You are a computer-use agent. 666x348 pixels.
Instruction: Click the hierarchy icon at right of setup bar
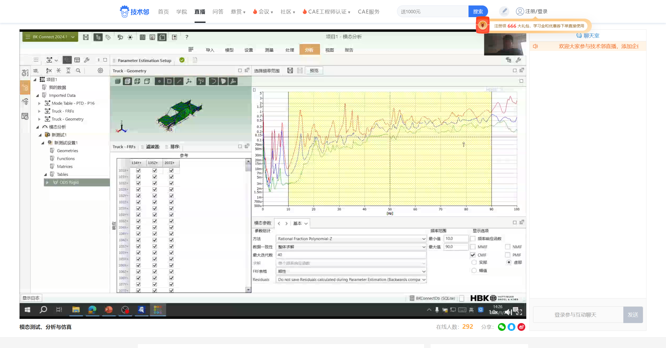(x=508, y=60)
